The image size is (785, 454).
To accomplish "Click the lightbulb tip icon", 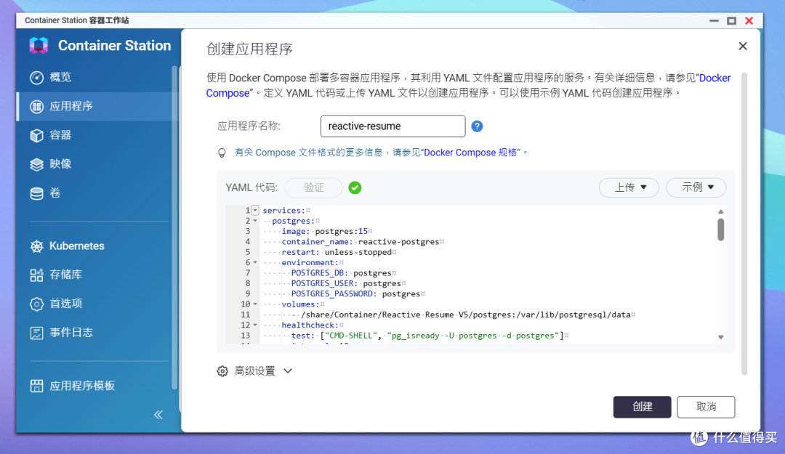I will 222,153.
